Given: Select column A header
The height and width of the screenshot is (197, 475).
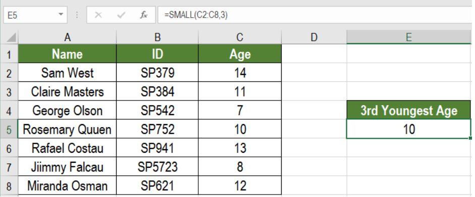Looking at the screenshot, I should tap(67, 37).
